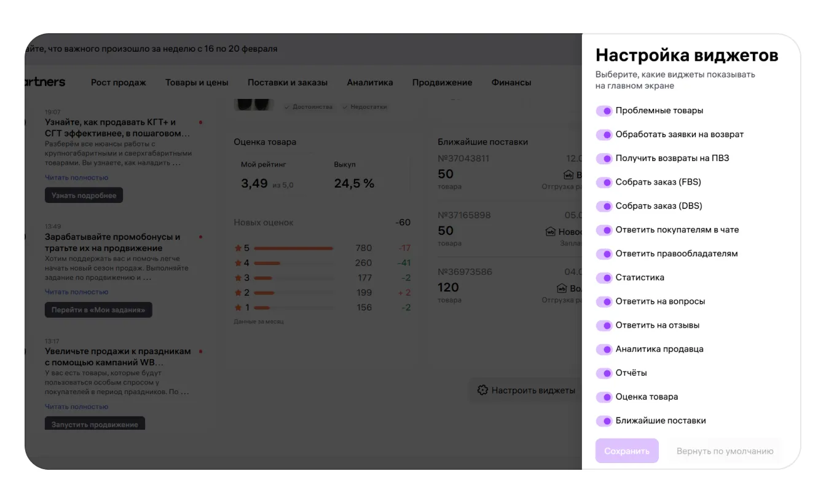Open the Рост продаж menu
This screenshot has width=826, height=503.
coord(119,82)
